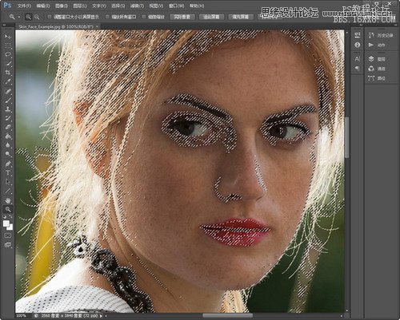
Task: Select the Healing Brush tool
Action: (8, 91)
